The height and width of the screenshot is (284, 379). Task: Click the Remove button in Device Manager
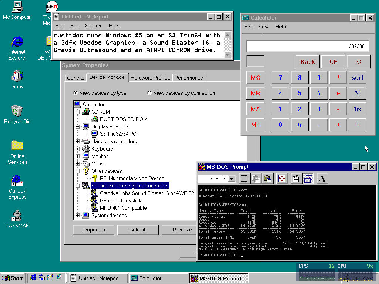click(180, 230)
